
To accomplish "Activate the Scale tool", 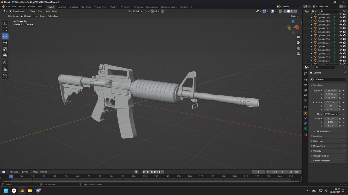I will [5, 49].
